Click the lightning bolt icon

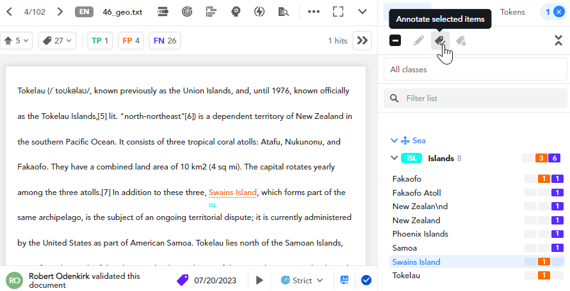pos(259,12)
